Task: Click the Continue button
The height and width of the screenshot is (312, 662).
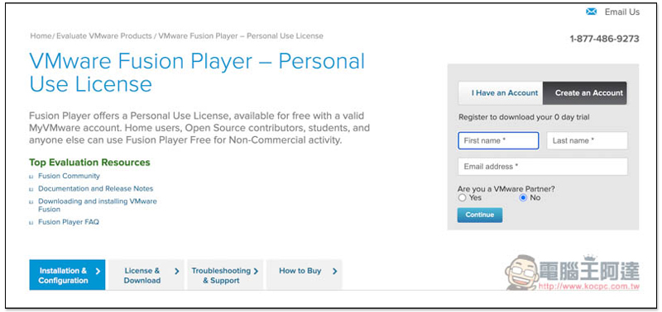Action: [480, 215]
